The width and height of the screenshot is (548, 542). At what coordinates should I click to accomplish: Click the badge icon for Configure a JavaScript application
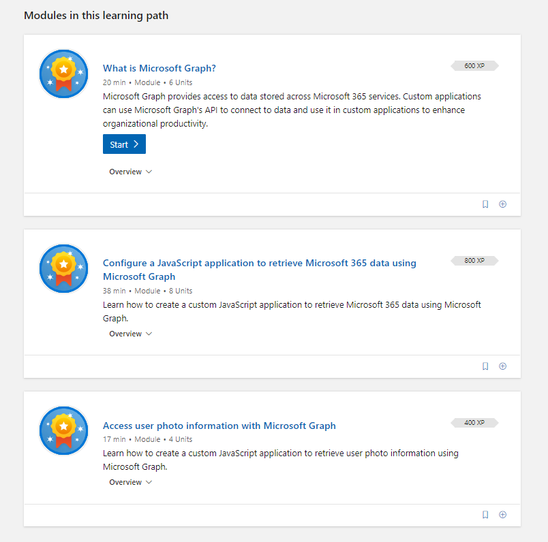tap(63, 268)
